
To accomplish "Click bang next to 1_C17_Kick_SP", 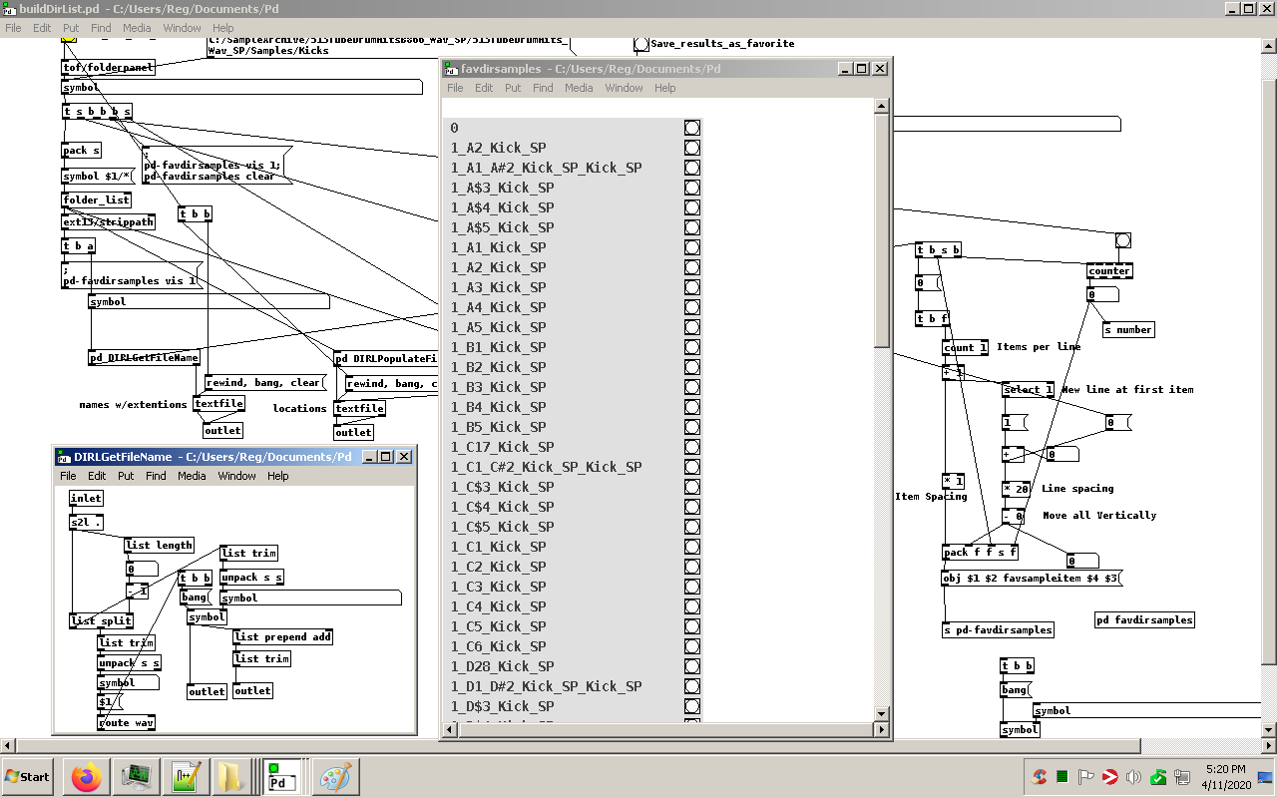I will (692, 447).
